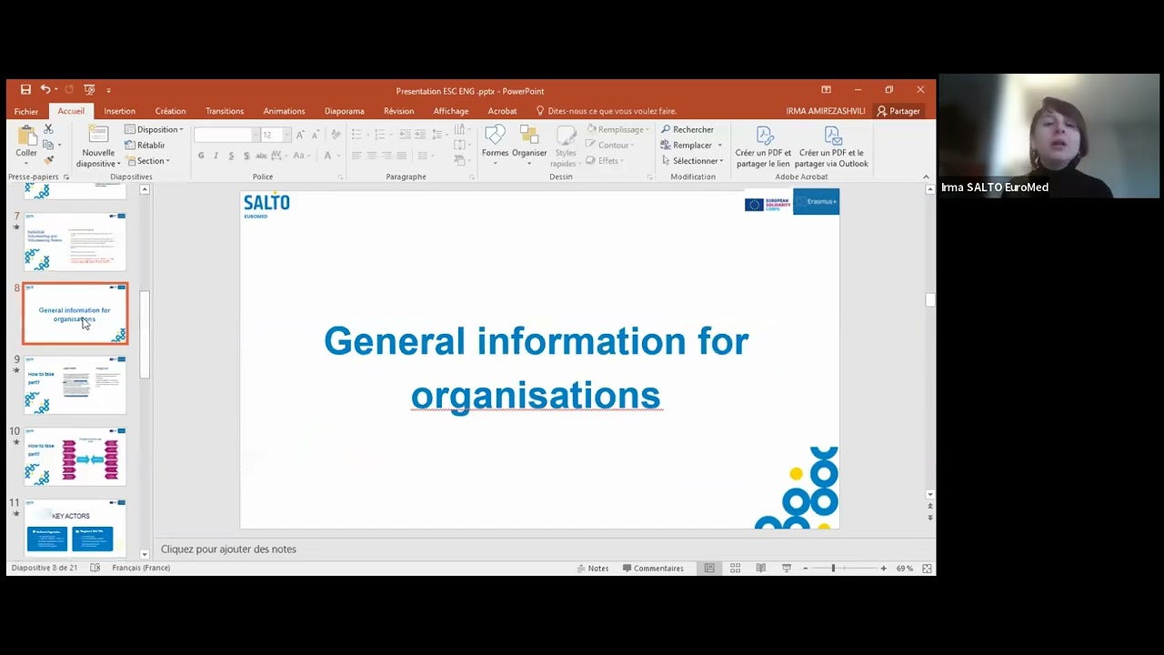This screenshot has height=655, width=1164.
Task: Open the Remplissage shape fill dropdown
Action: click(619, 129)
